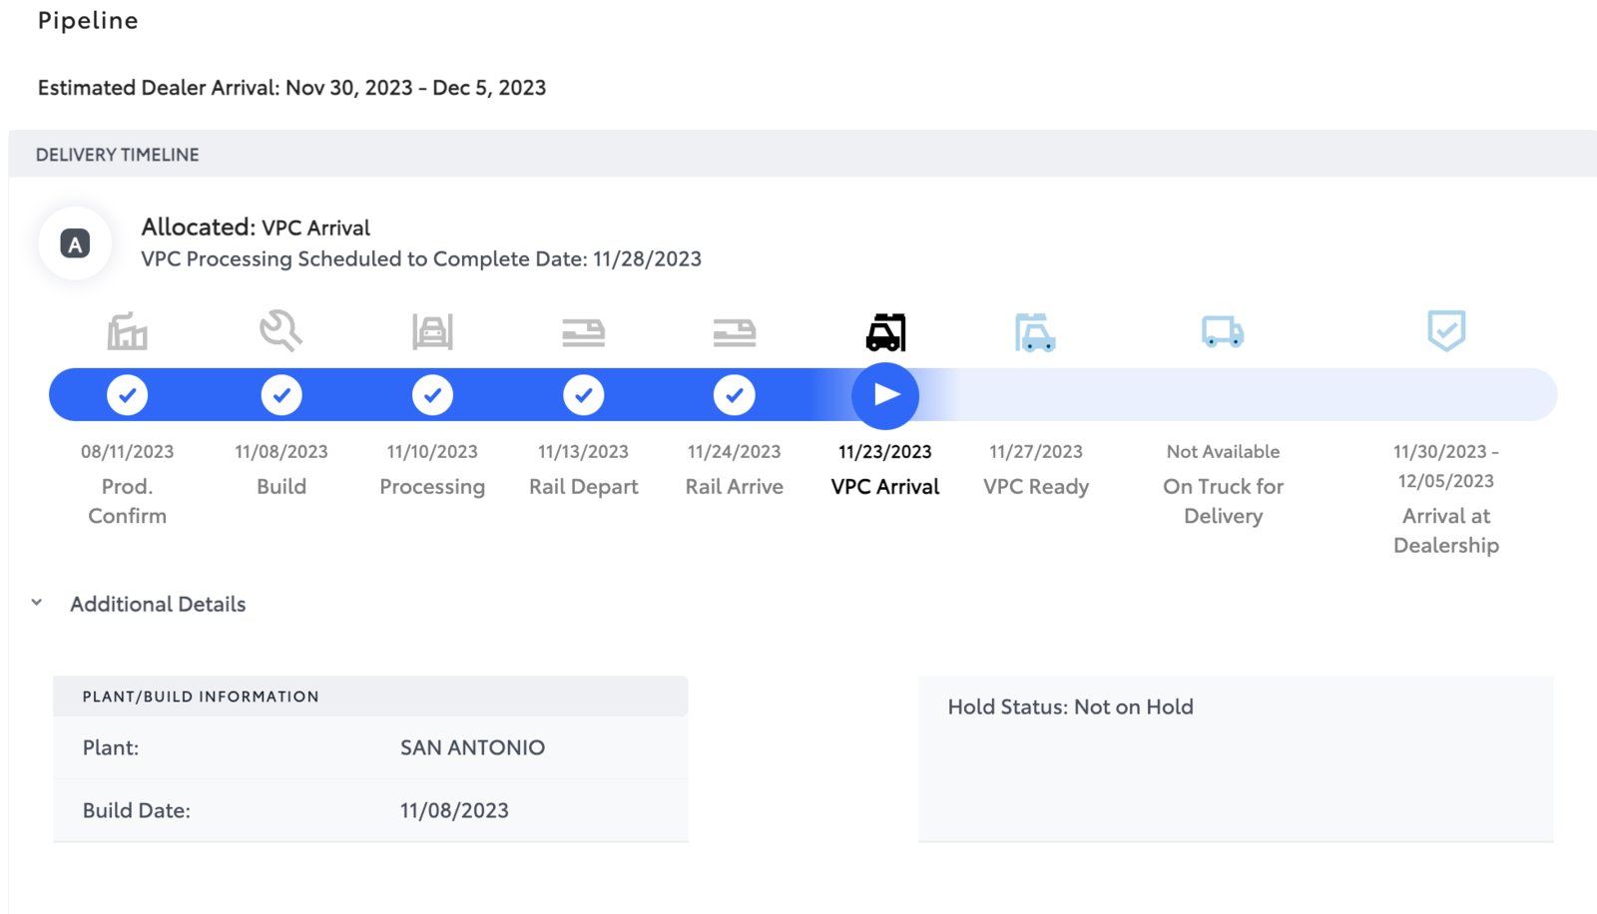Click the Rail Depart stage label

click(x=584, y=488)
